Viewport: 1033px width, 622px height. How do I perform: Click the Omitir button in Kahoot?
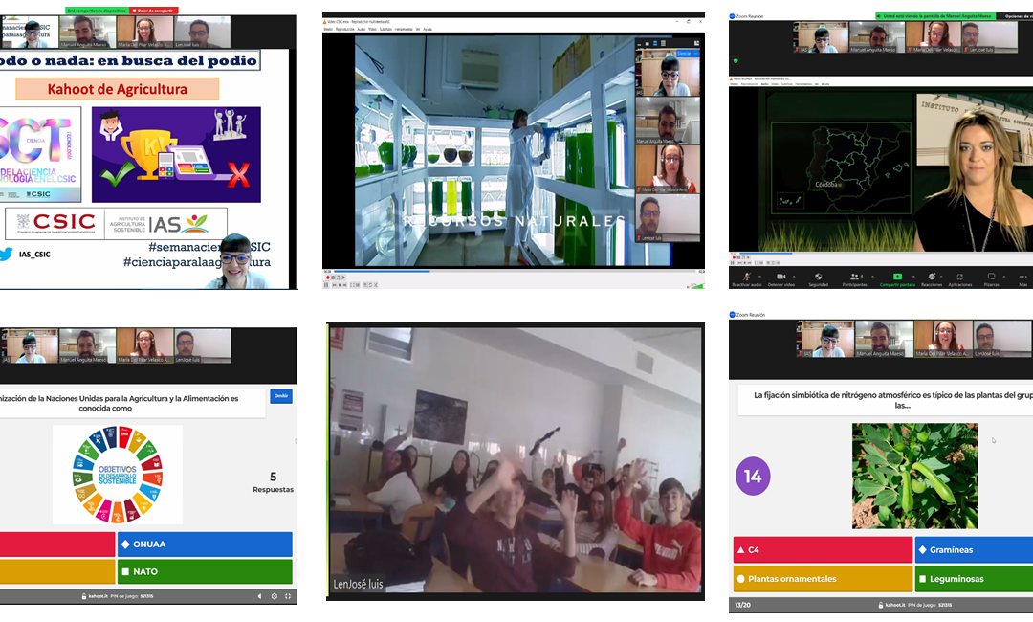[281, 396]
